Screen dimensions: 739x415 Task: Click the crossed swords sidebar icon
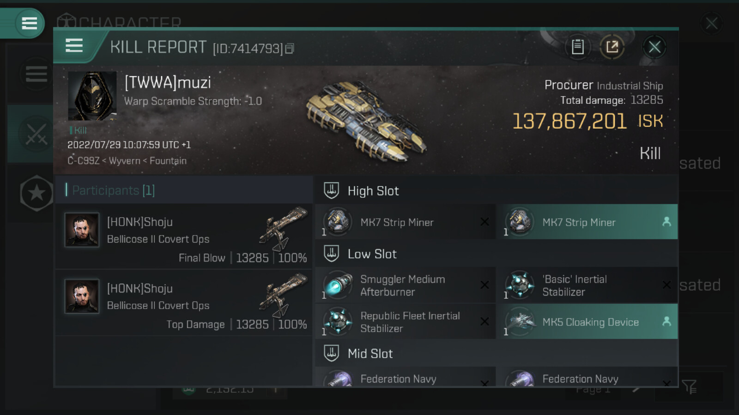pos(36,134)
